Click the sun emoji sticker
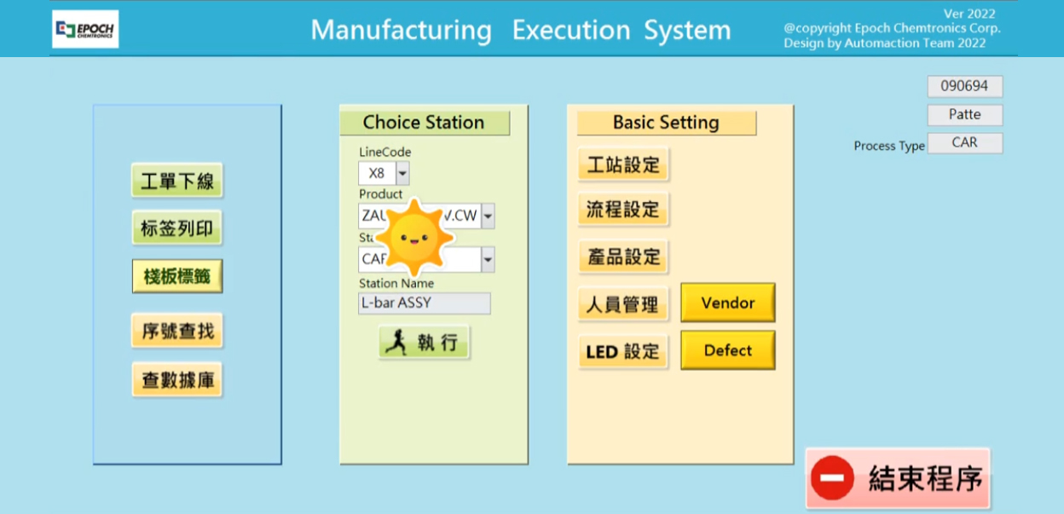Viewport: 1064px width, 514px height. point(414,236)
